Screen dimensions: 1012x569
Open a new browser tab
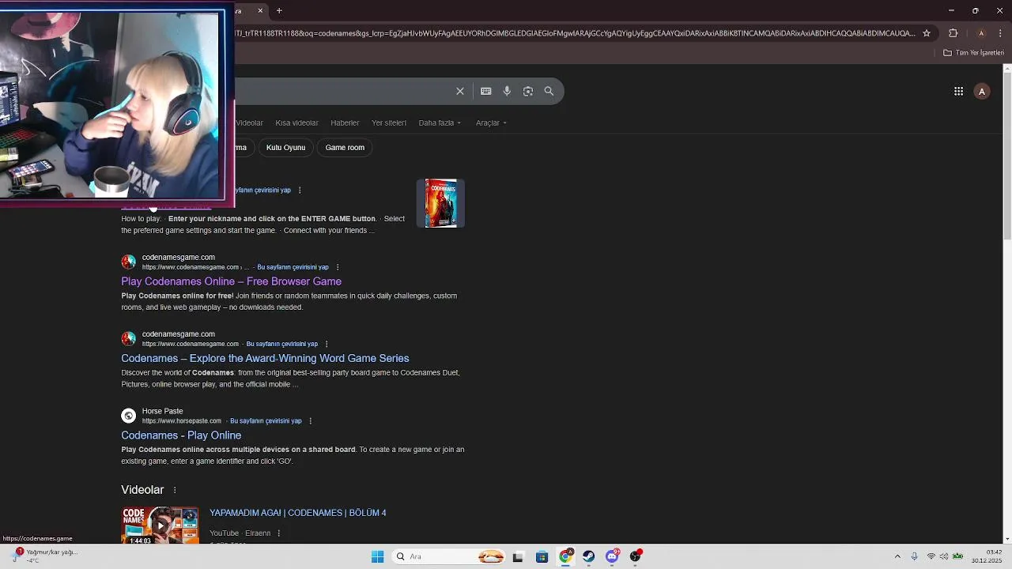click(279, 10)
